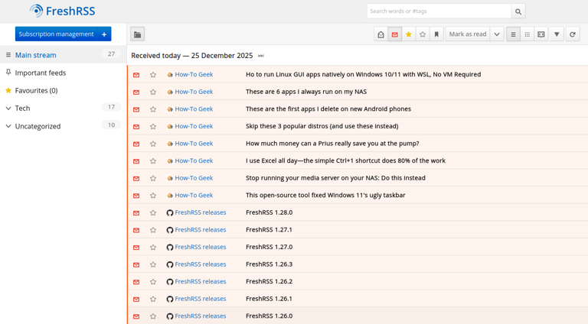588x324 pixels.
Task: Click the search magnifier button
Action: [x=518, y=11]
